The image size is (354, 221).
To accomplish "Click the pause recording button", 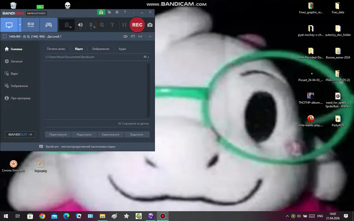I will [x=124, y=25].
